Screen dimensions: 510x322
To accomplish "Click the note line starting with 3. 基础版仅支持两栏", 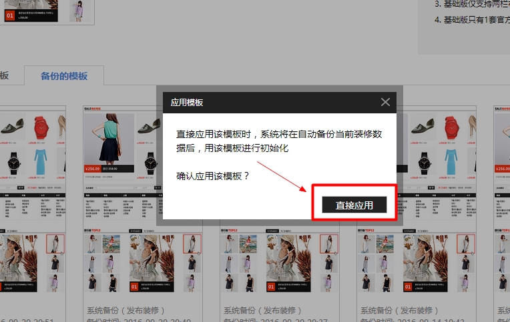I will 472,4.
